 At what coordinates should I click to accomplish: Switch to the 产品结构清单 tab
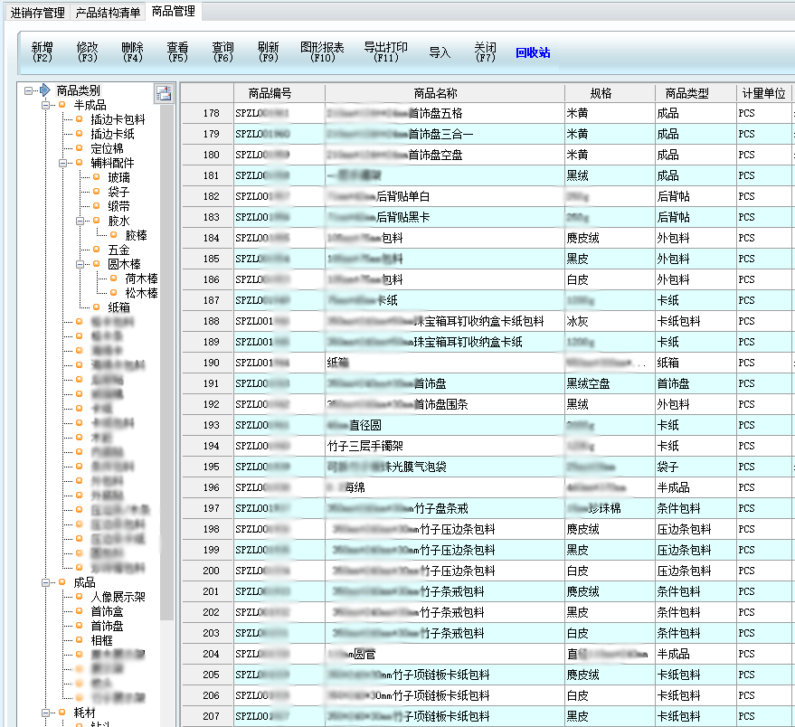point(108,13)
